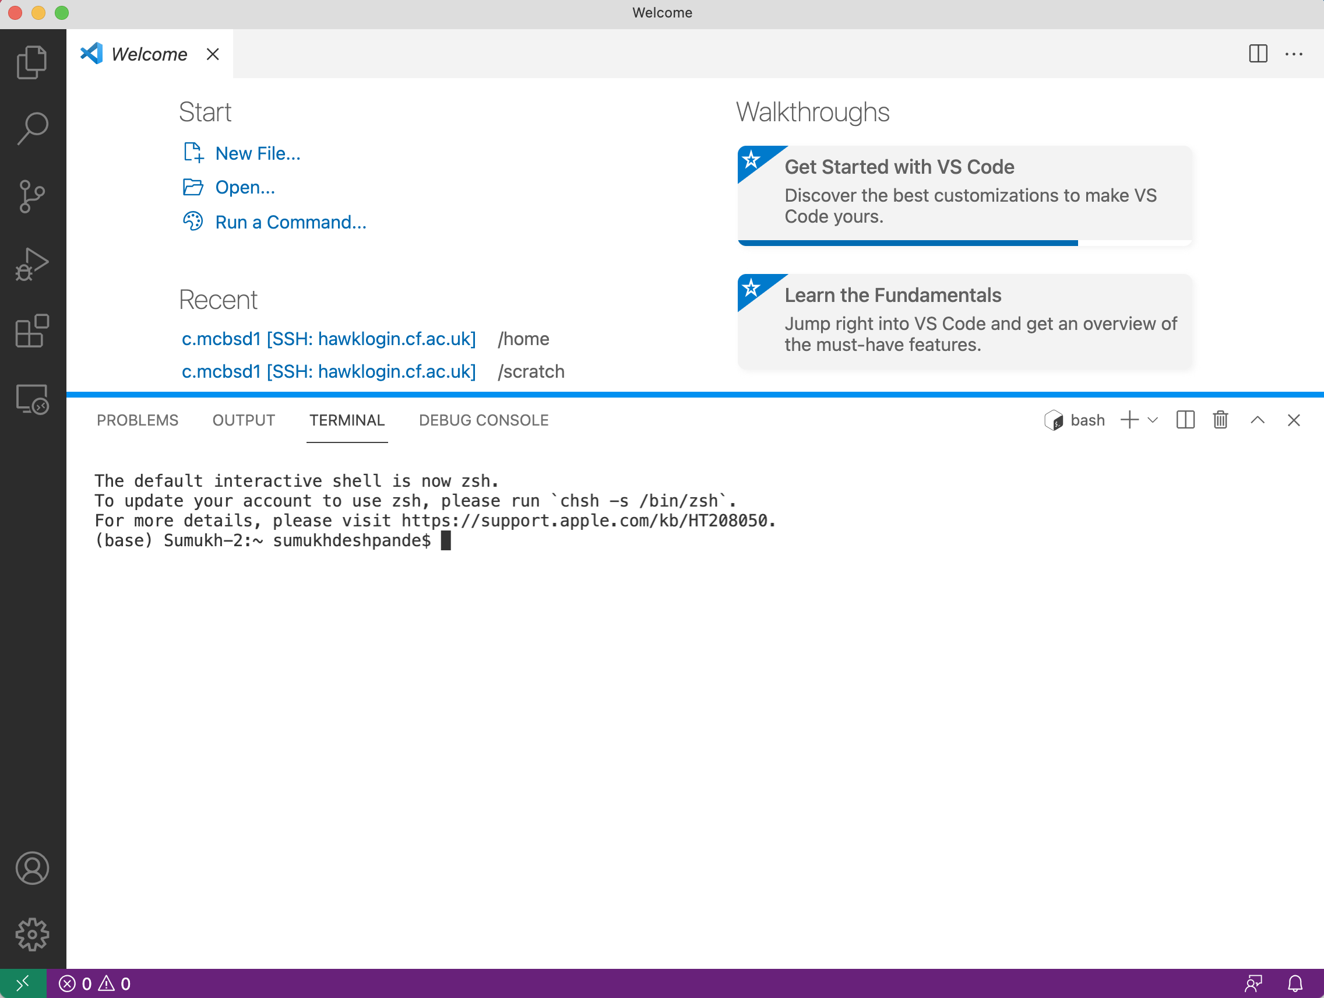Open the Manage gear menu
This screenshot has height=998, width=1324.
(32, 934)
